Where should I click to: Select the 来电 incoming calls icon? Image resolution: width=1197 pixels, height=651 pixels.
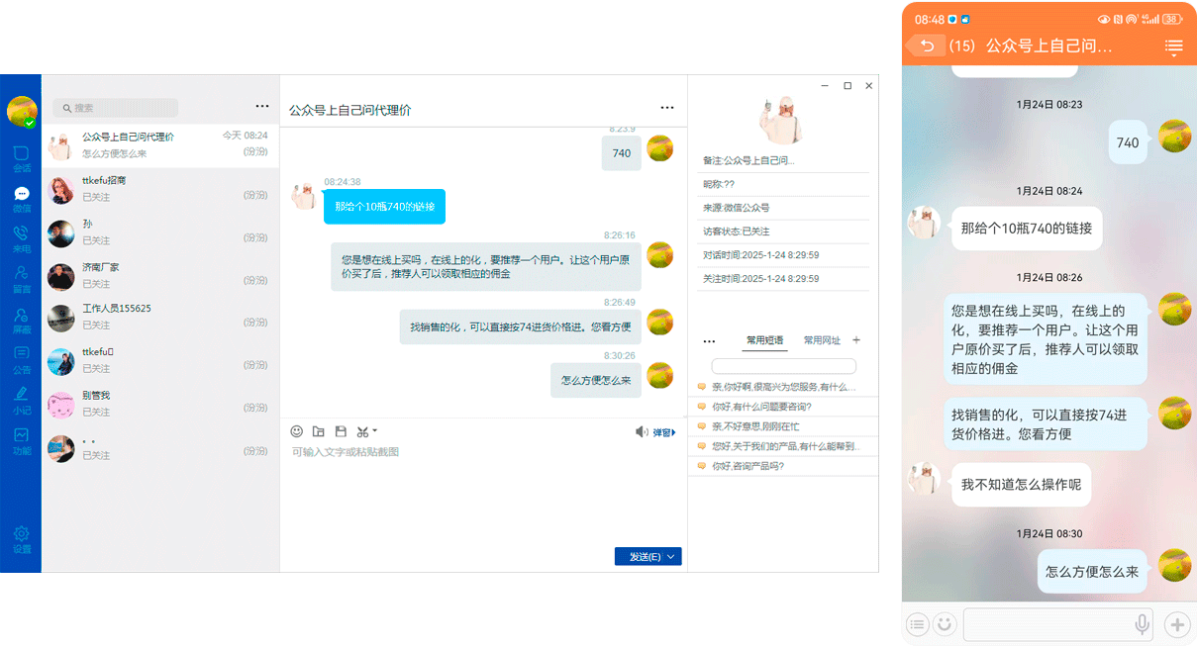tap(21, 238)
